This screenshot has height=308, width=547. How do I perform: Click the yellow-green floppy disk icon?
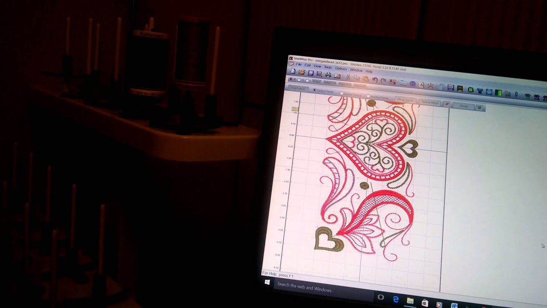click(x=460, y=88)
